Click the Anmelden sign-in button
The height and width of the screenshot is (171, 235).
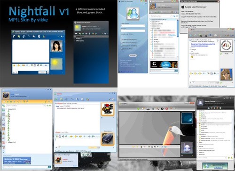point(133,55)
